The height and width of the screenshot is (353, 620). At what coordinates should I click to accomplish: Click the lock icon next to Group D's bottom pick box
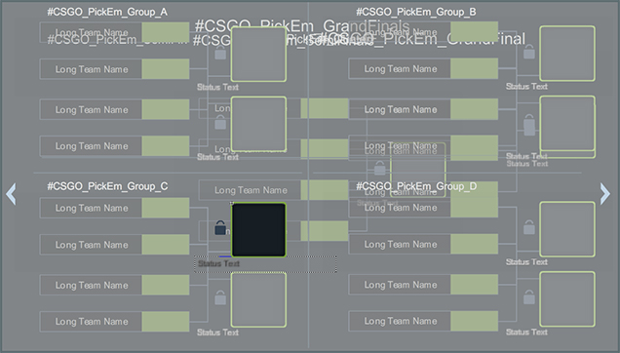pyautogui.click(x=529, y=297)
